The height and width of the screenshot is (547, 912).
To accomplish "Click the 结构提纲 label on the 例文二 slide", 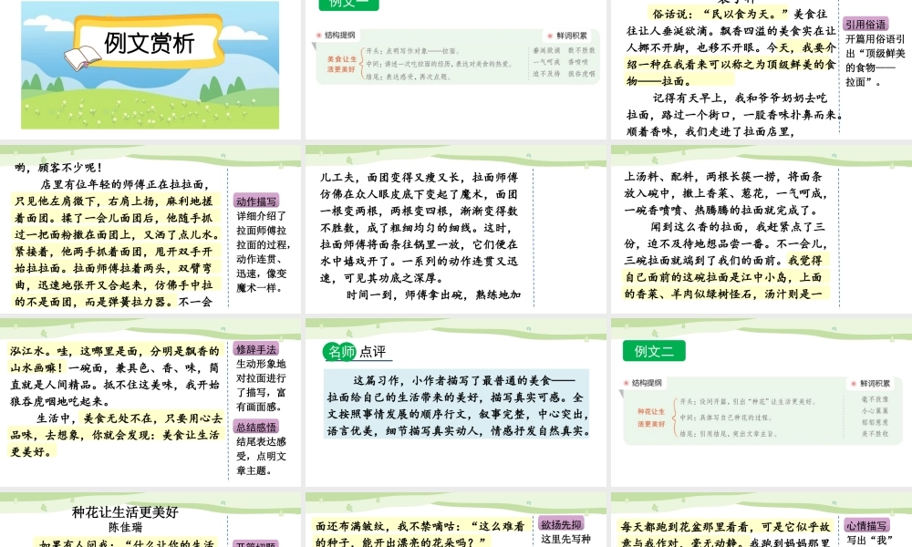I will (647, 383).
